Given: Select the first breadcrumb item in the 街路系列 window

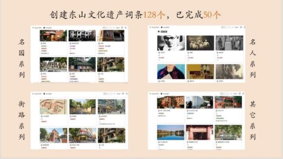Looking at the screenshot, I should [38, 94].
